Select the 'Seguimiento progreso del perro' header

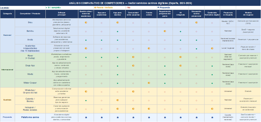(165, 14)
